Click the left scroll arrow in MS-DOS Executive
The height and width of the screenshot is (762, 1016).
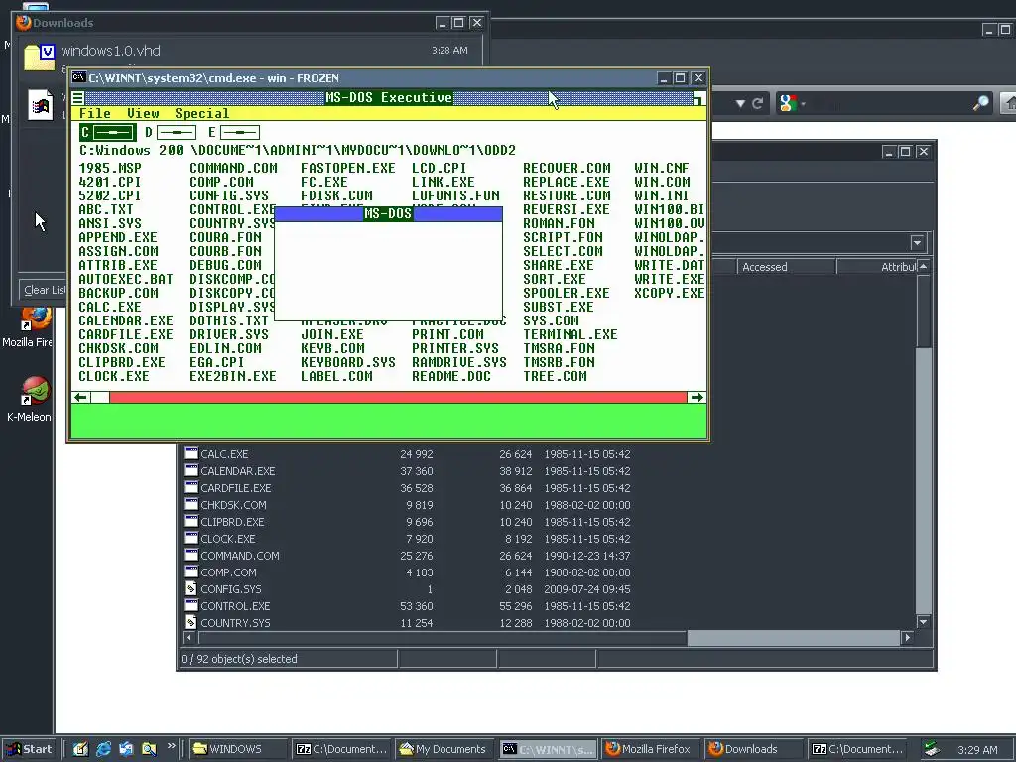coord(81,397)
